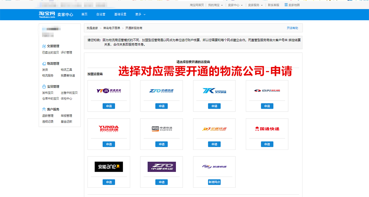369x197 pixels.
Task: Apply for 百世快递 service
Action: pos(267,106)
